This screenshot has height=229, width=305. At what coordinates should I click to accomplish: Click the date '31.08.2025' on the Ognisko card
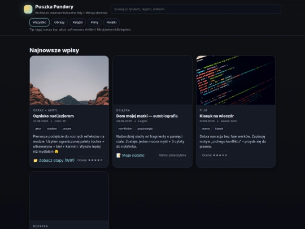41,121
